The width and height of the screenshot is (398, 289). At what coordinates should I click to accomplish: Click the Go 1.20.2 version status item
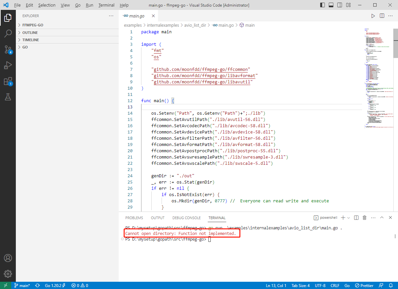(x=55, y=285)
